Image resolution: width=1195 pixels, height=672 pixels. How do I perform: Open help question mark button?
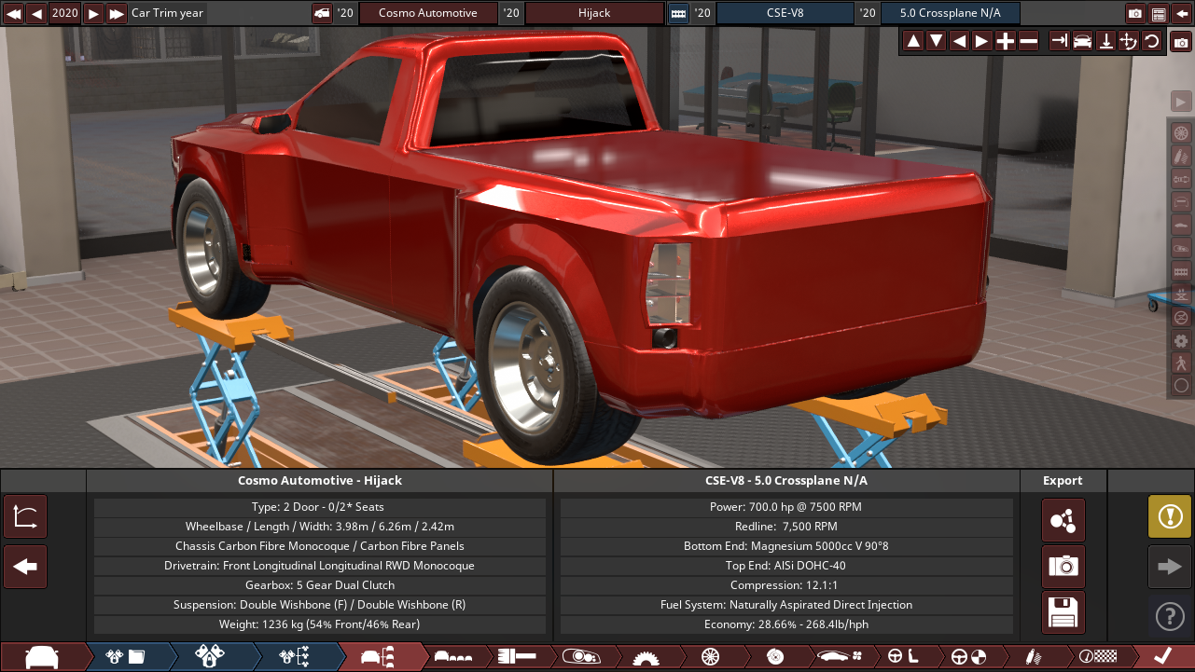point(1170,616)
